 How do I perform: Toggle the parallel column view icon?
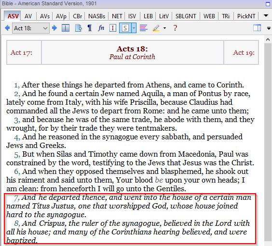(66, 28)
